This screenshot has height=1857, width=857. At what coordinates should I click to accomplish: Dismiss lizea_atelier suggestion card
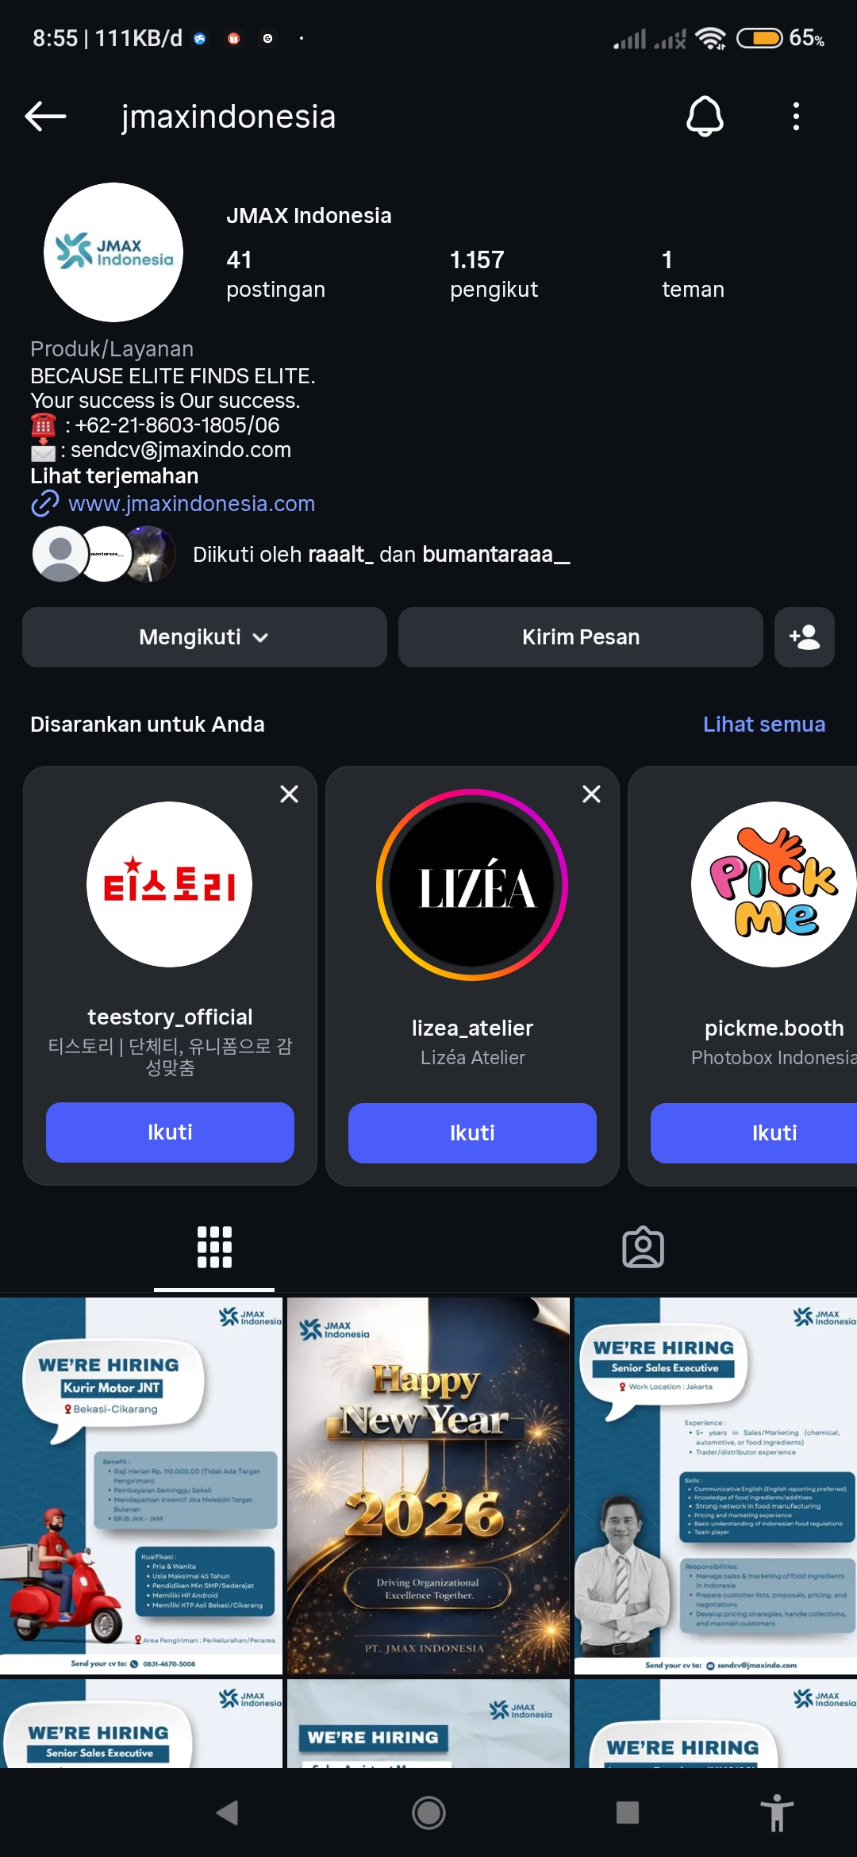pos(591,794)
